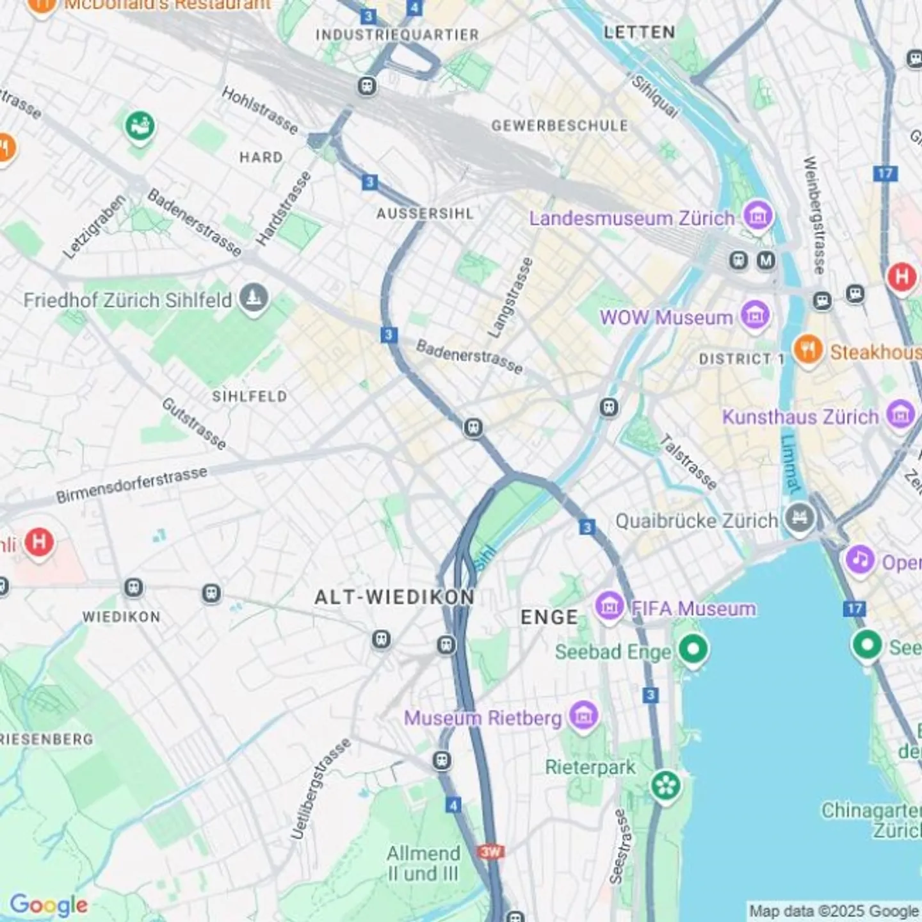Click the ENGE neighborhood label
922x922 pixels.
coord(549,617)
